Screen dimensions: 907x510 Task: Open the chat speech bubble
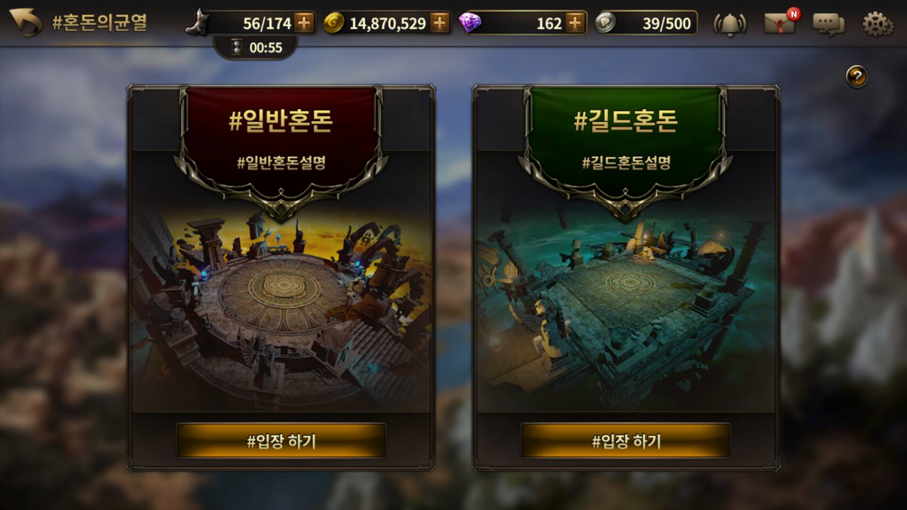click(x=828, y=24)
